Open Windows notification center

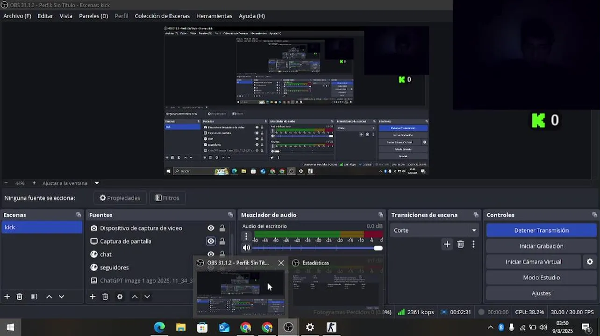pos(586,328)
